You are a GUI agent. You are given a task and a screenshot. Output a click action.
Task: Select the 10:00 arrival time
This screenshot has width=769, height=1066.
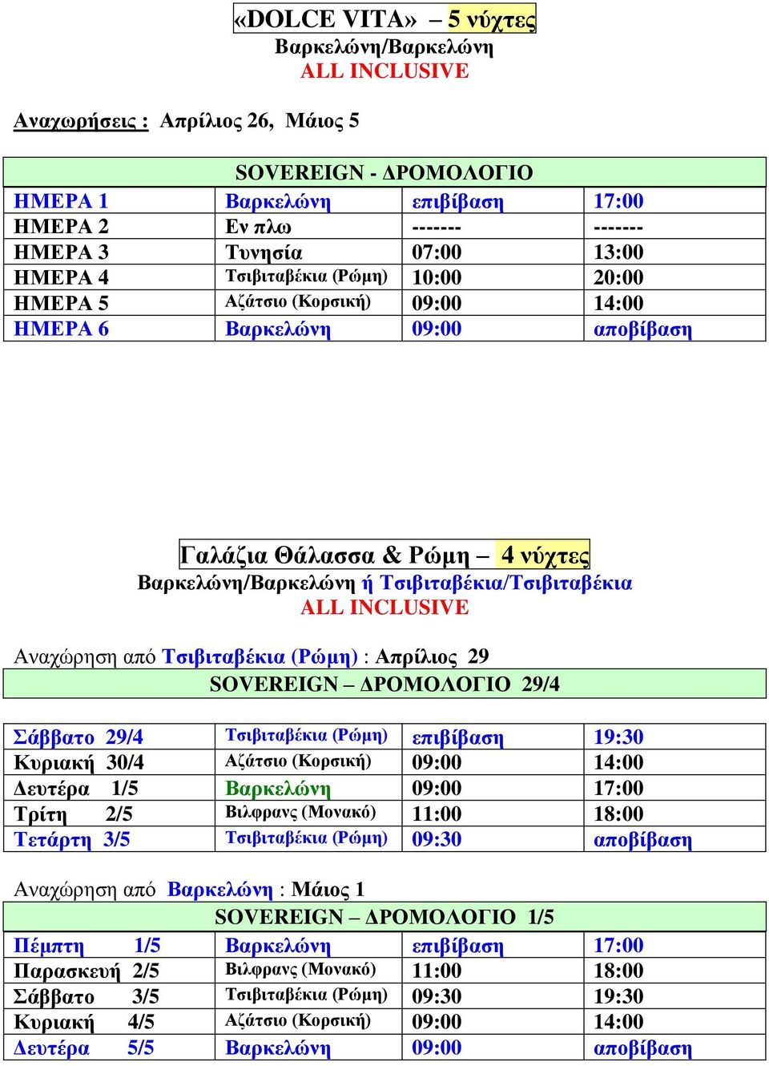pyautogui.click(x=437, y=278)
